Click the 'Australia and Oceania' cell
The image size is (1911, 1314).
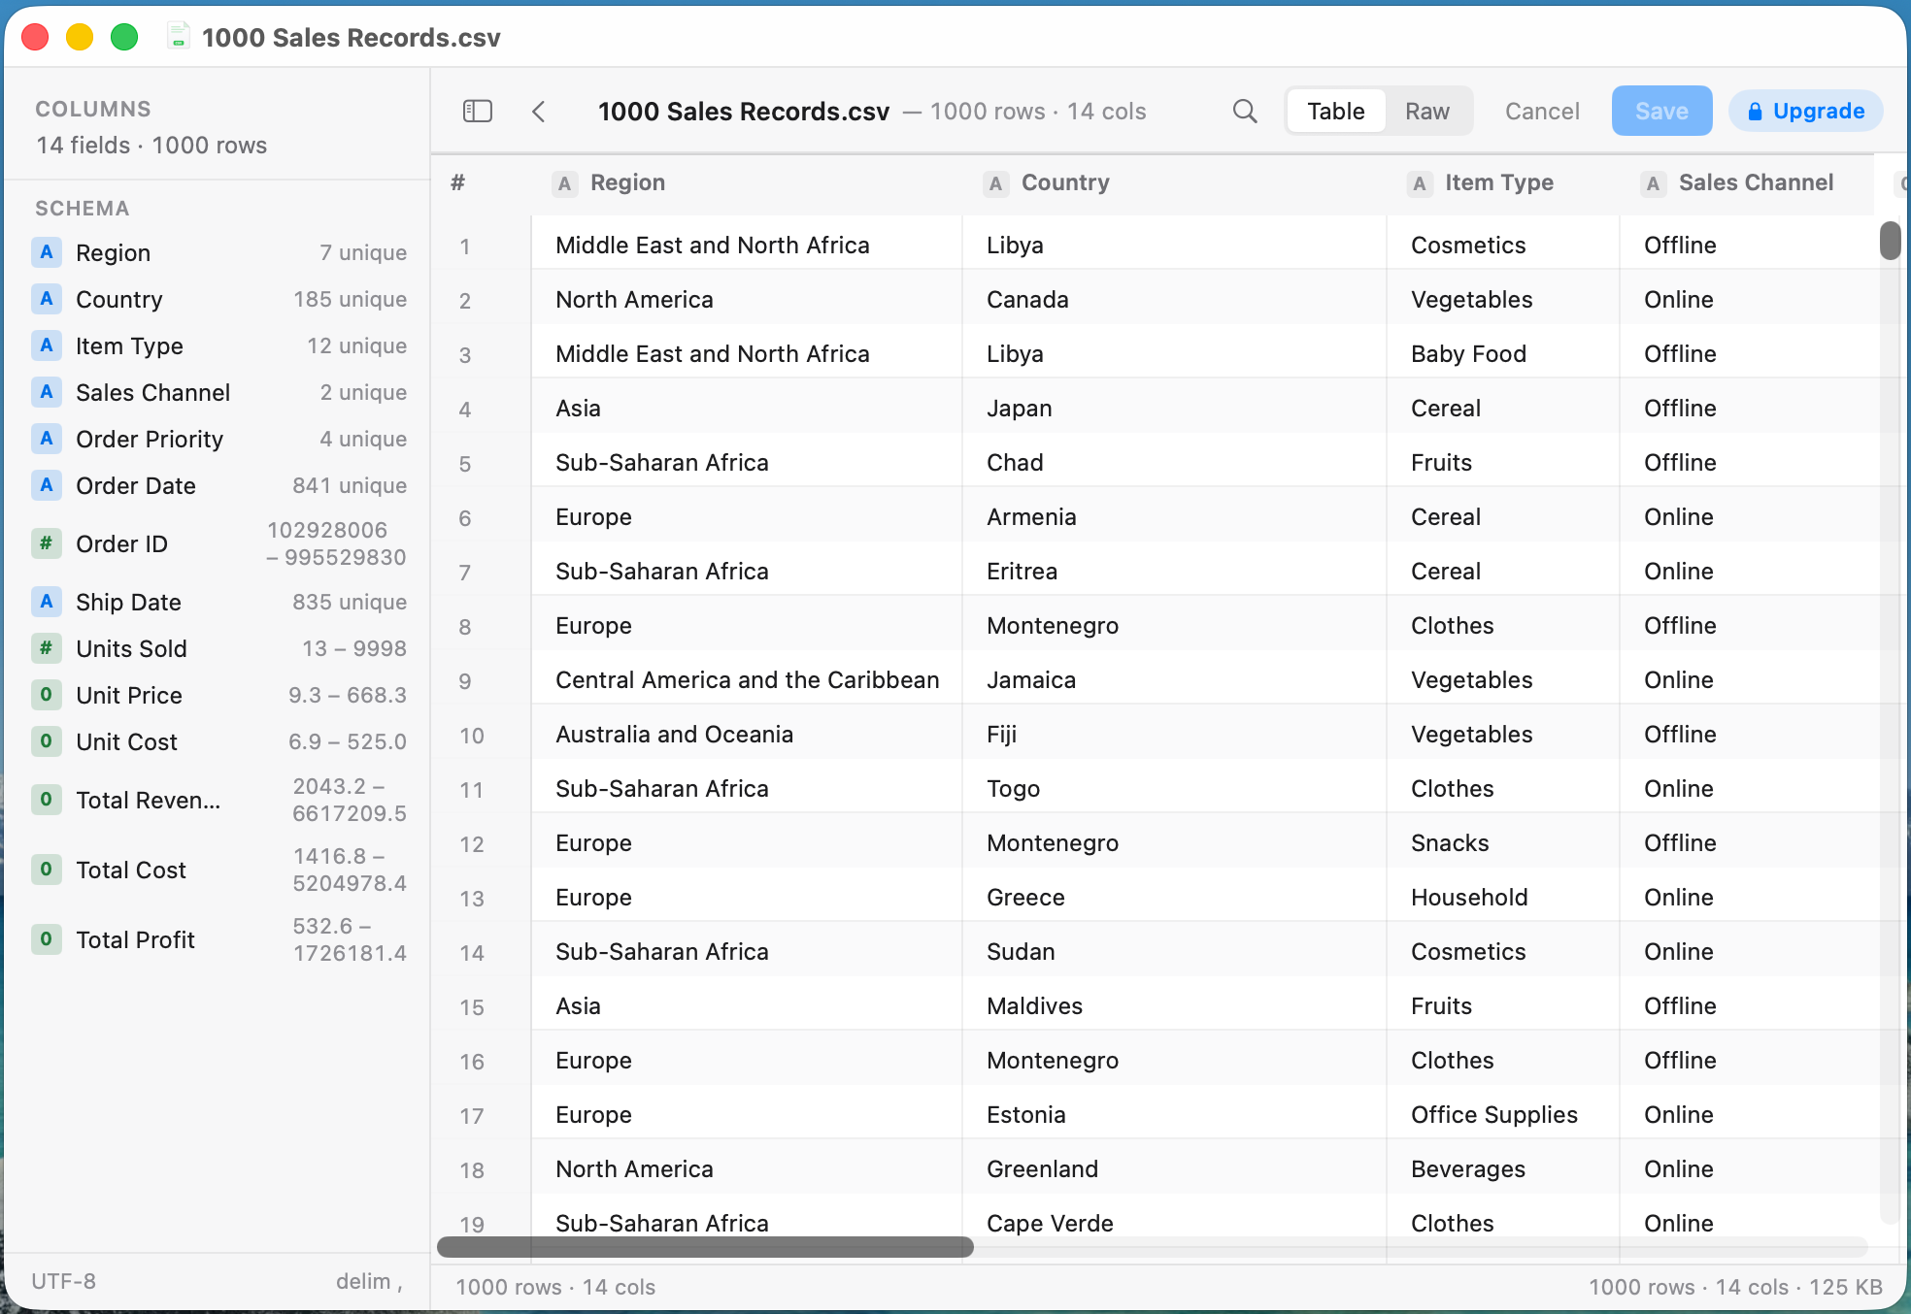point(747,735)
